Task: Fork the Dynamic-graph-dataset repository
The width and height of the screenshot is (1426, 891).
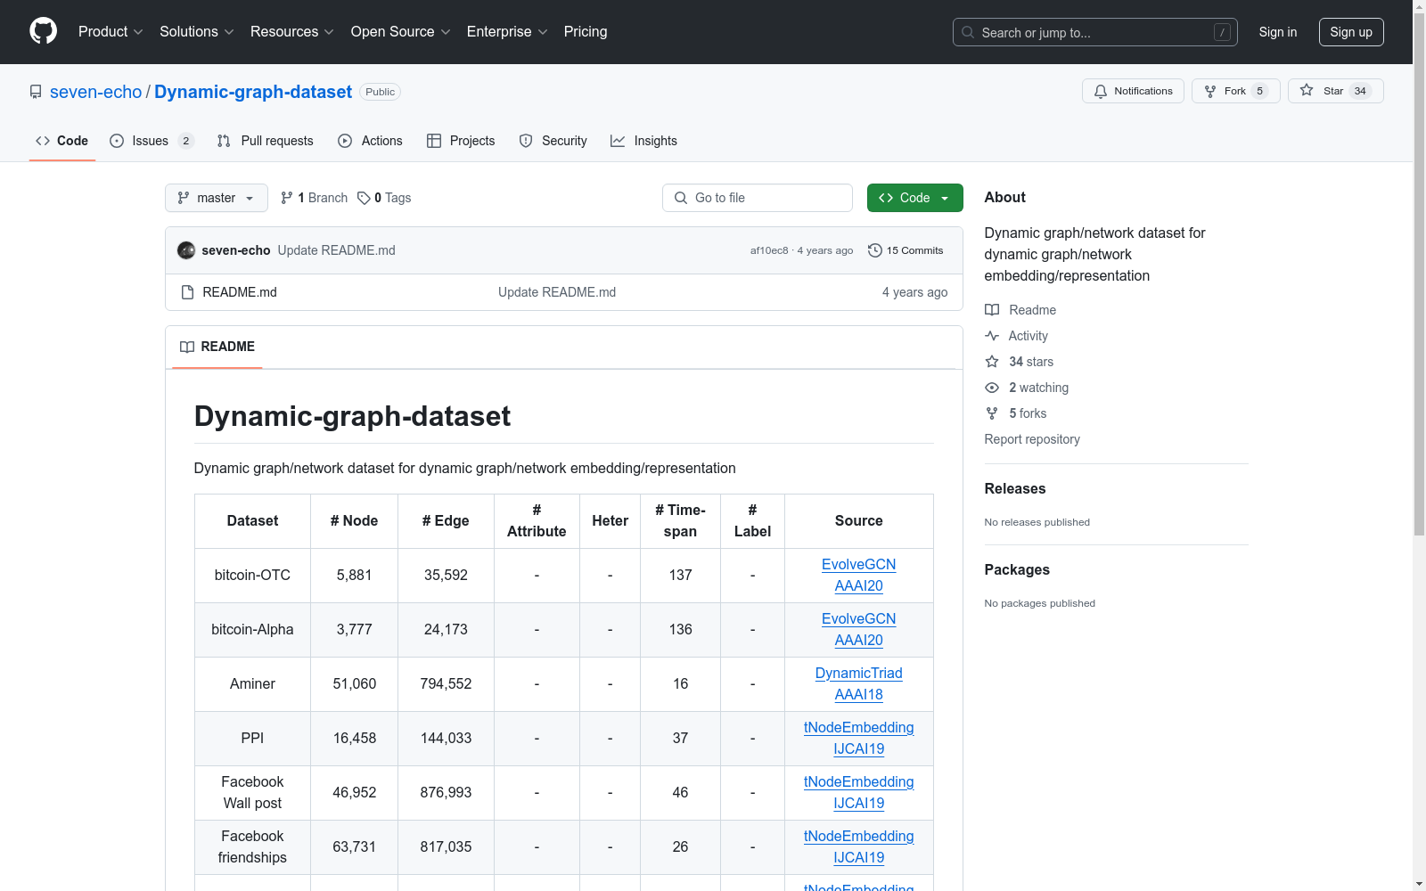Action: click(1235, 91)
